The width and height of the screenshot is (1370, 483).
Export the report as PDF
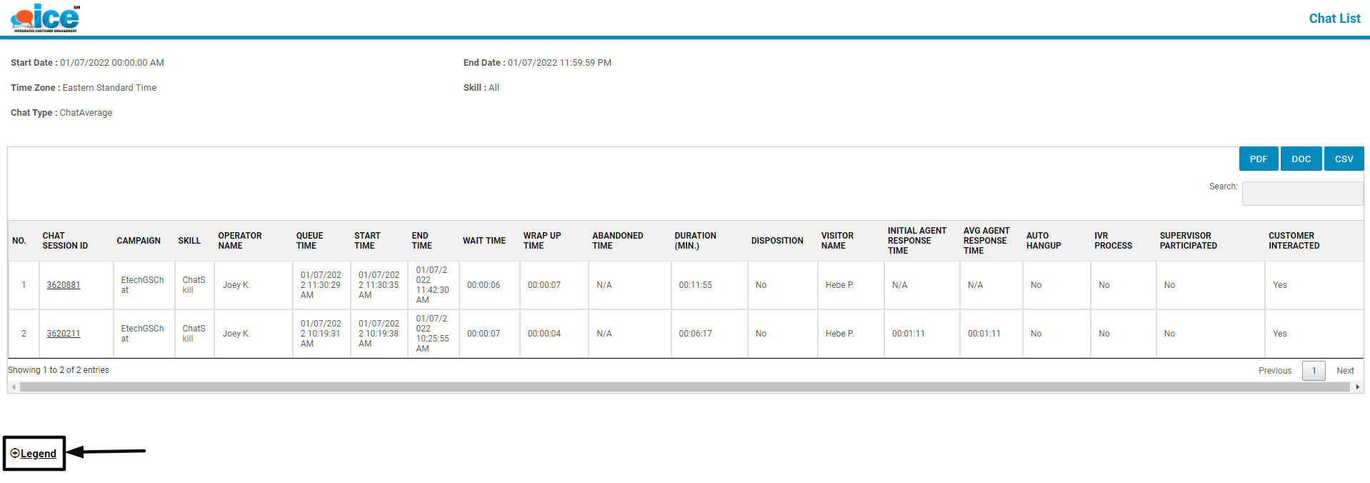tap(1258, 159)
